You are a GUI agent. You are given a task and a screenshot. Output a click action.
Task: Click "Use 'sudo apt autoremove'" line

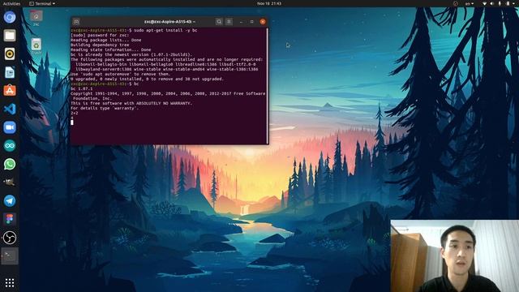pos(121,74)
